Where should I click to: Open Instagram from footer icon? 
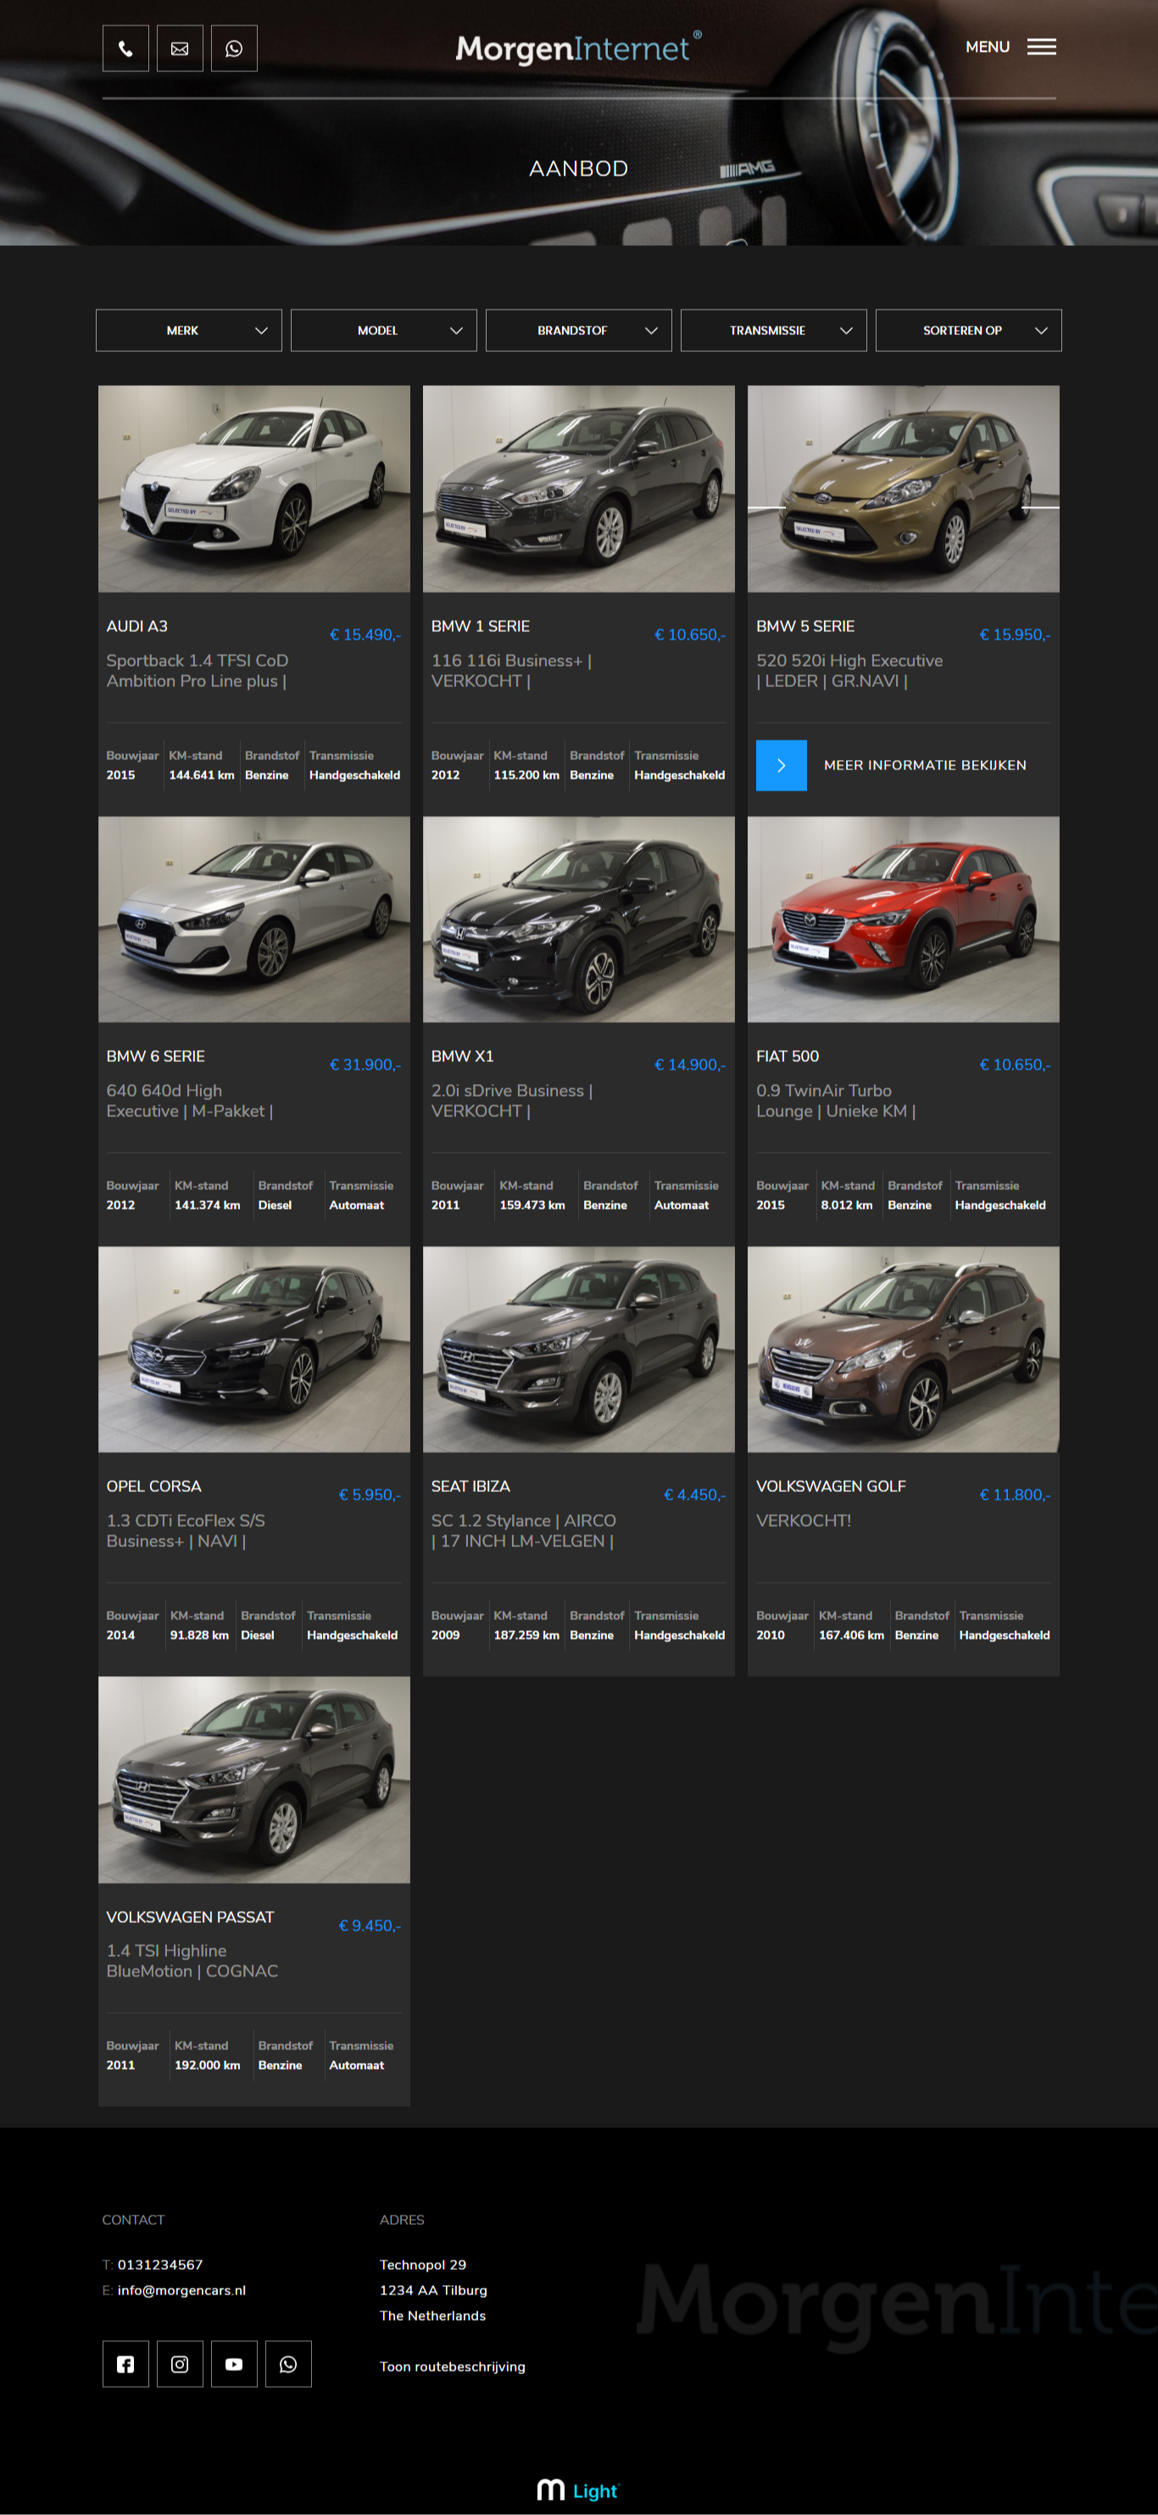coord(180,2364)
